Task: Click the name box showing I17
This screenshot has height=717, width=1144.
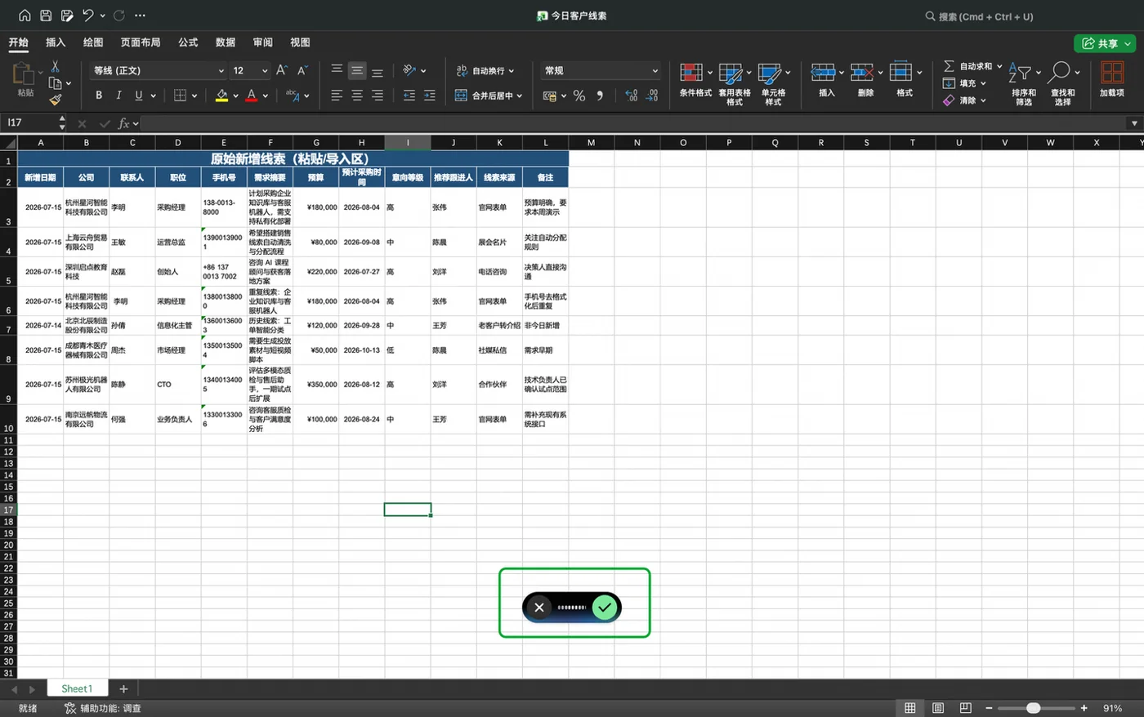Action: tap(33, 123)
